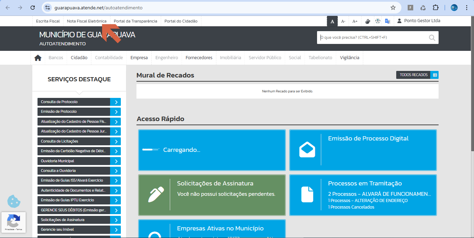Reload the page in Chrome

click(x=33, y=8)
